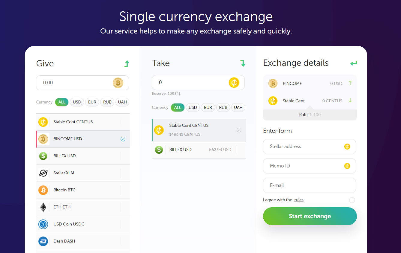The height and width of the screenshot is (253, 401).
Task: Agree with the rules radio button
Action: coord(352,200)
